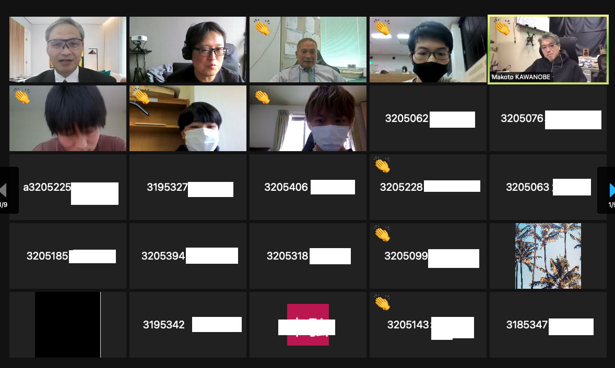This screenshot has height=368, width=615.
Task: Click clapping emoji on tile 3205143
Action: (x=382, y=302)
